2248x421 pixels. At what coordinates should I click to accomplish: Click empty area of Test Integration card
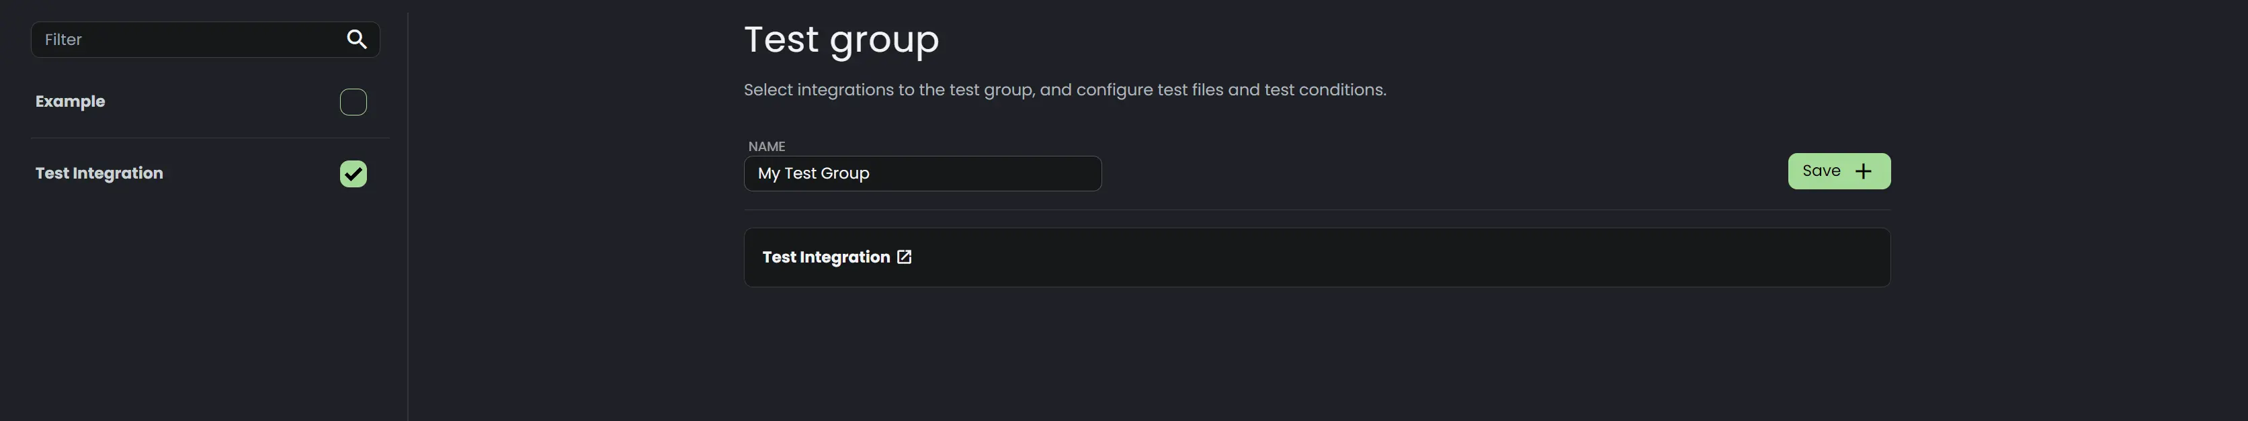(1397, 257)
